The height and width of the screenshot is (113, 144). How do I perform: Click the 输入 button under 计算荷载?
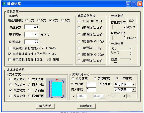(x=132, y=21)
